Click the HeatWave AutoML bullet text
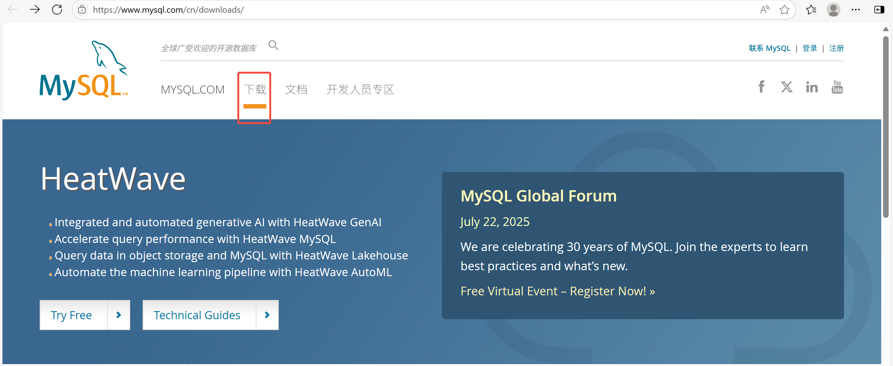The height and width of the screenshot is (366, 893). (223, 272)
